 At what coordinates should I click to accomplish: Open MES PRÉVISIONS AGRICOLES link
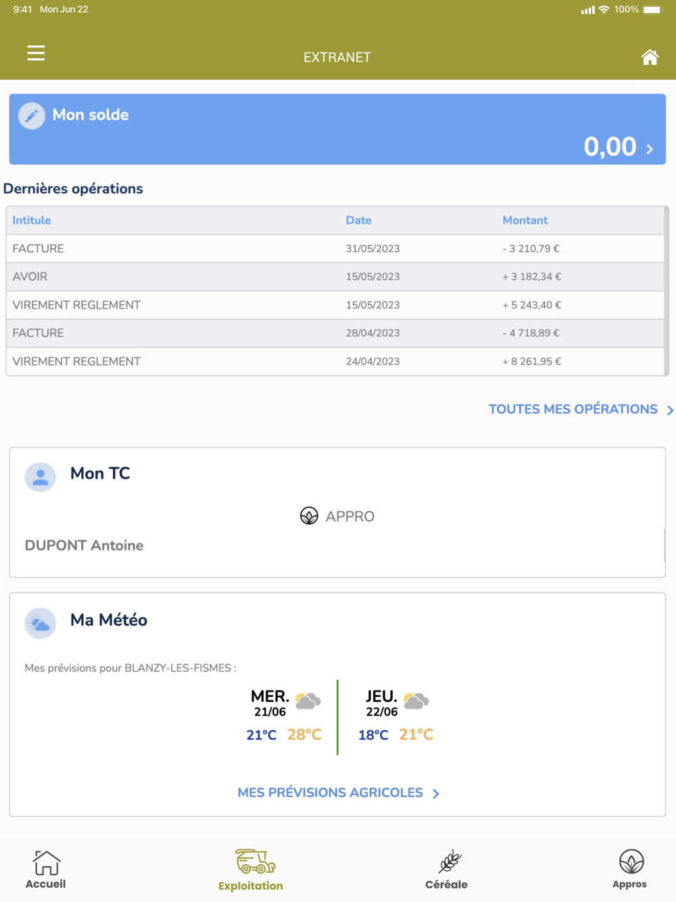330,792
